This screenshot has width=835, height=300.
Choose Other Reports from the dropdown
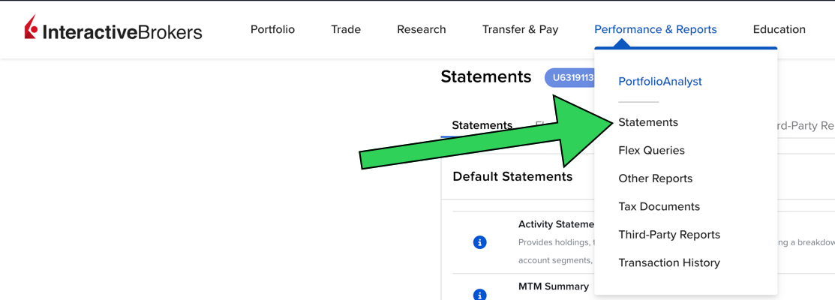tap(656, 178)
